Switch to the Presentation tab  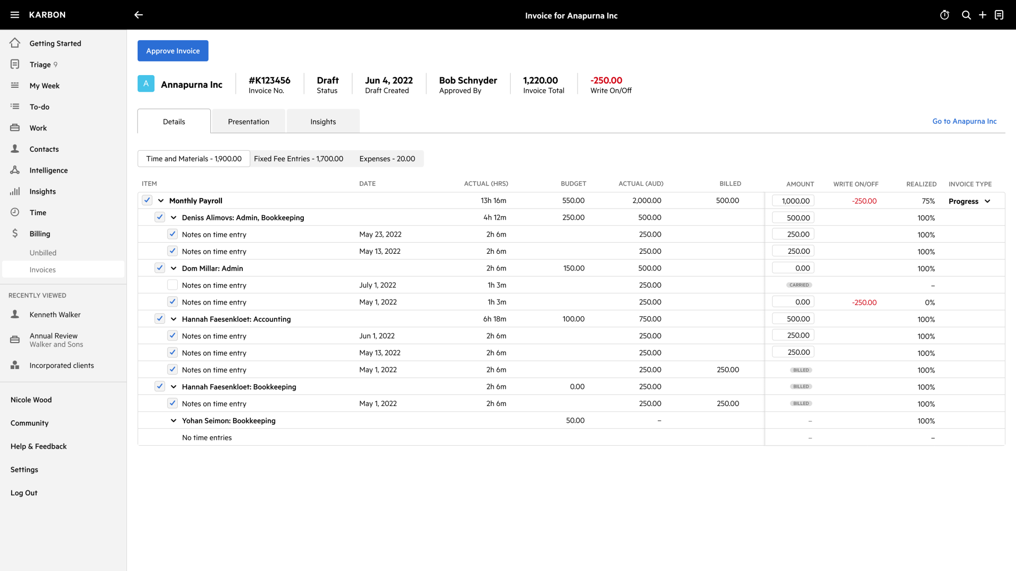(x=248, y=121)
